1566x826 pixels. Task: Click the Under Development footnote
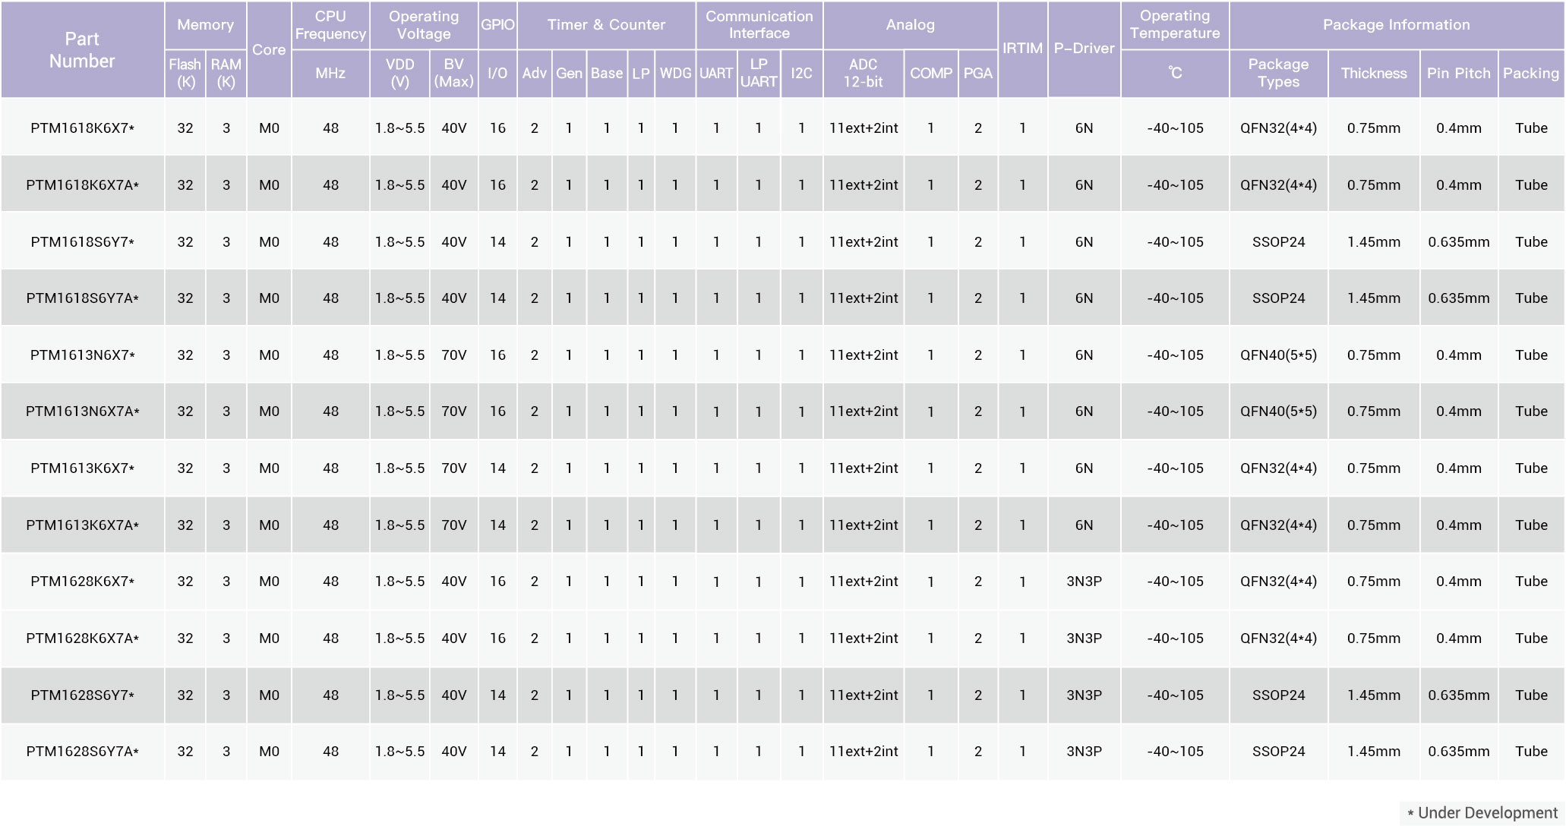click(x=1482, y=813)
